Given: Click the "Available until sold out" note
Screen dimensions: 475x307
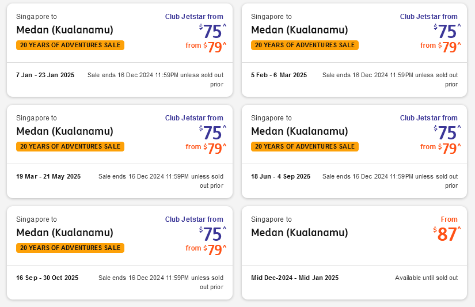Looking at the screenshot, I should click(426, 278).
